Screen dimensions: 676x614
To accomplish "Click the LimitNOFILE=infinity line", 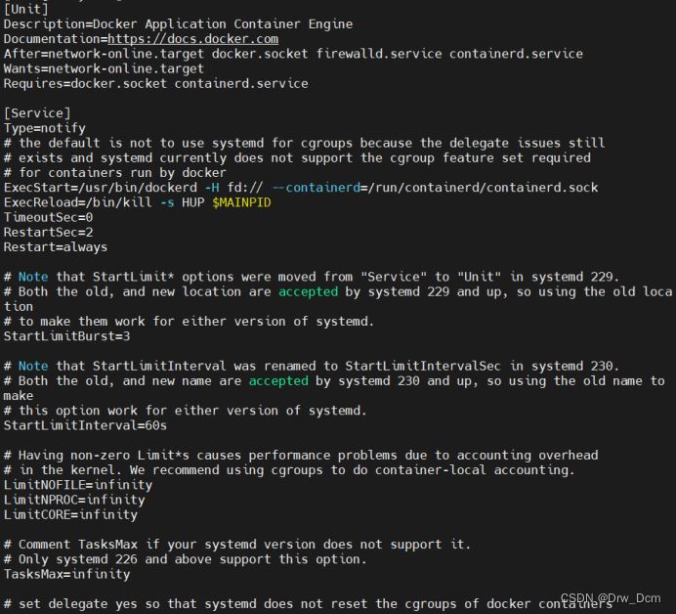I will click(77, 485).
